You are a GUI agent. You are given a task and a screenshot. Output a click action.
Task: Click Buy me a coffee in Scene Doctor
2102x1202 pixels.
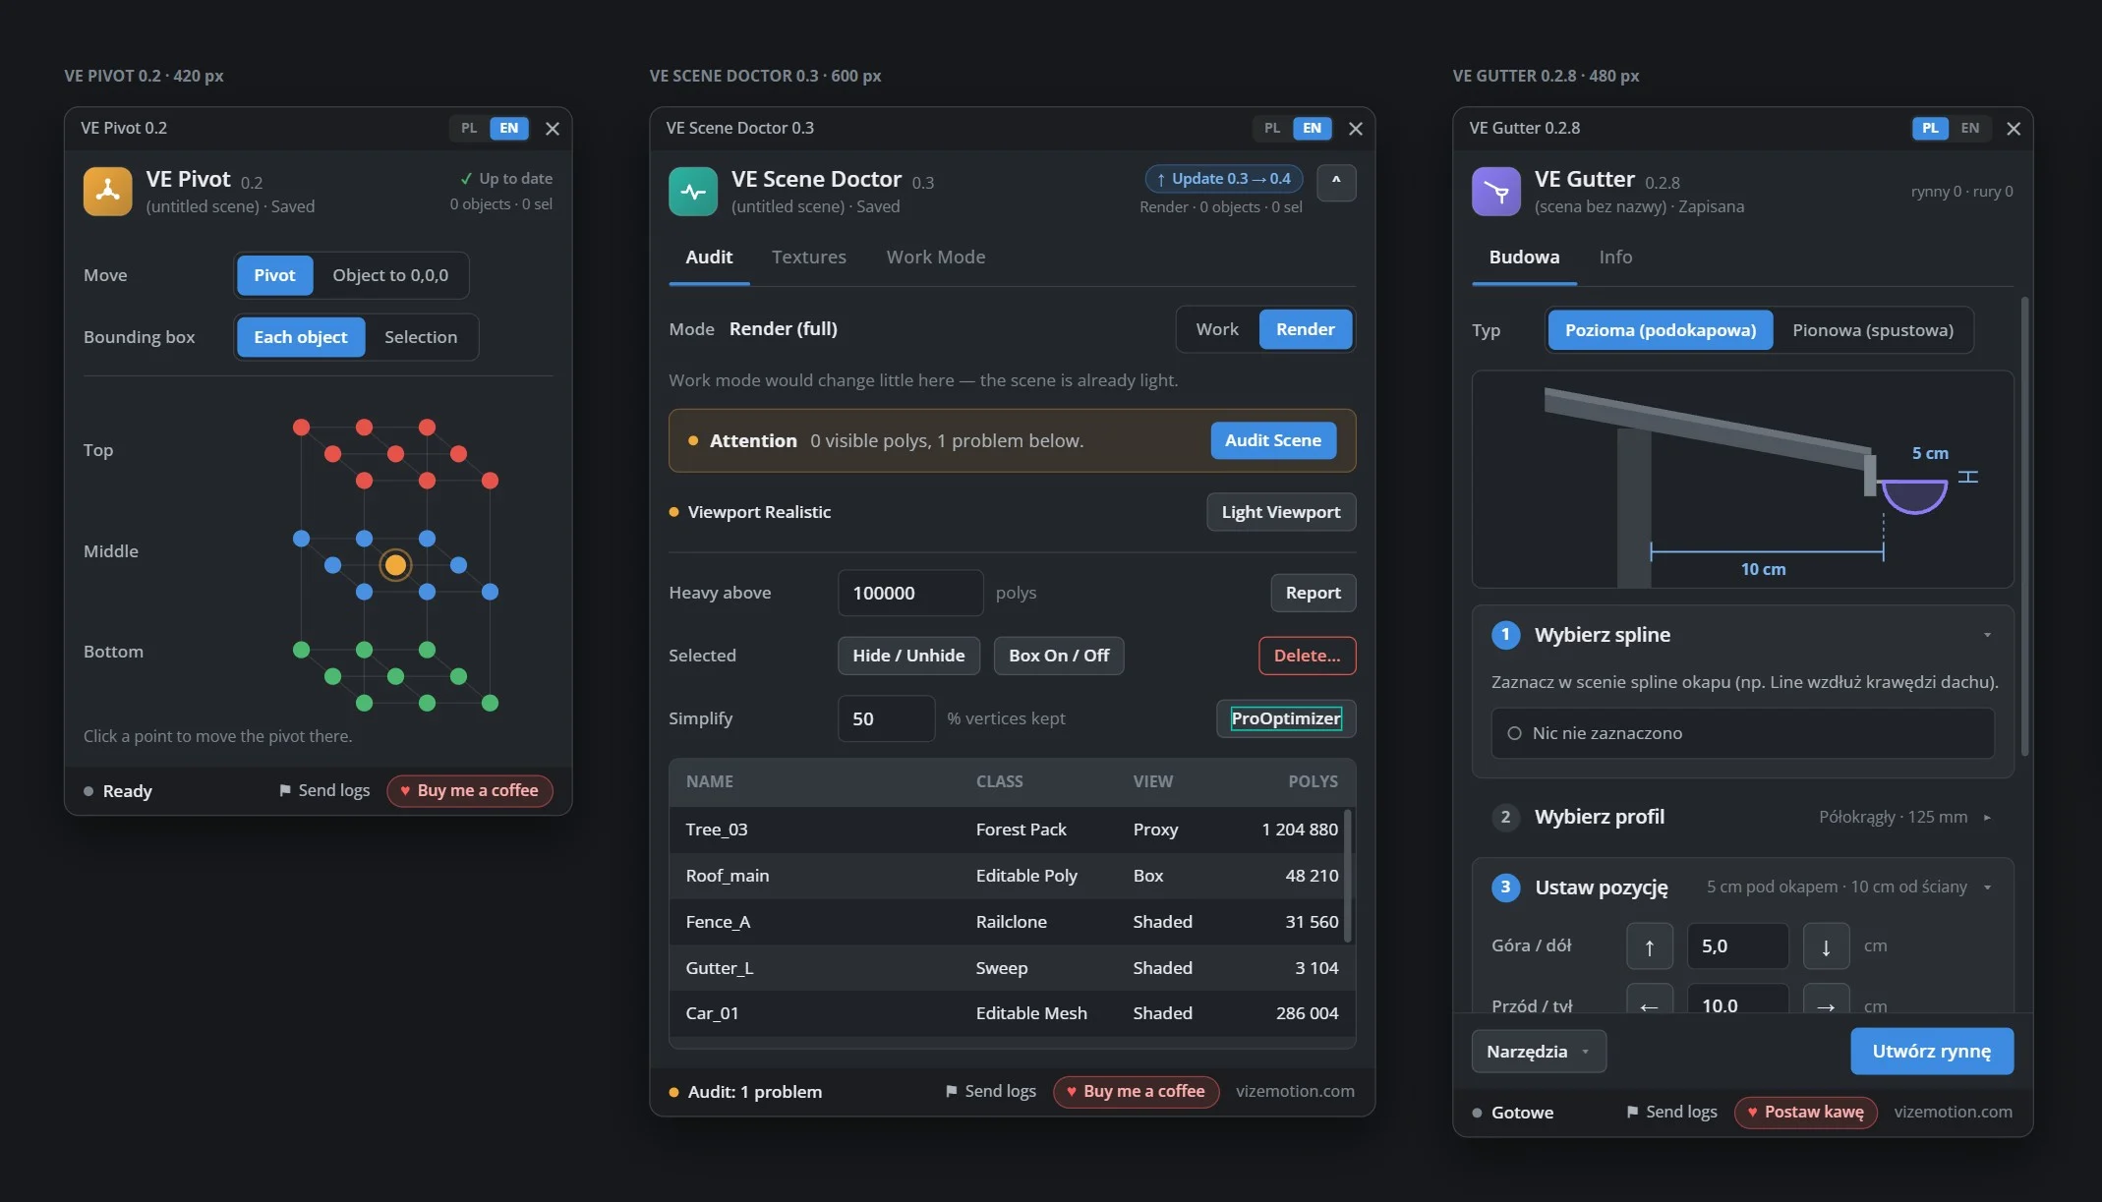click(x=1137, y=1091)
